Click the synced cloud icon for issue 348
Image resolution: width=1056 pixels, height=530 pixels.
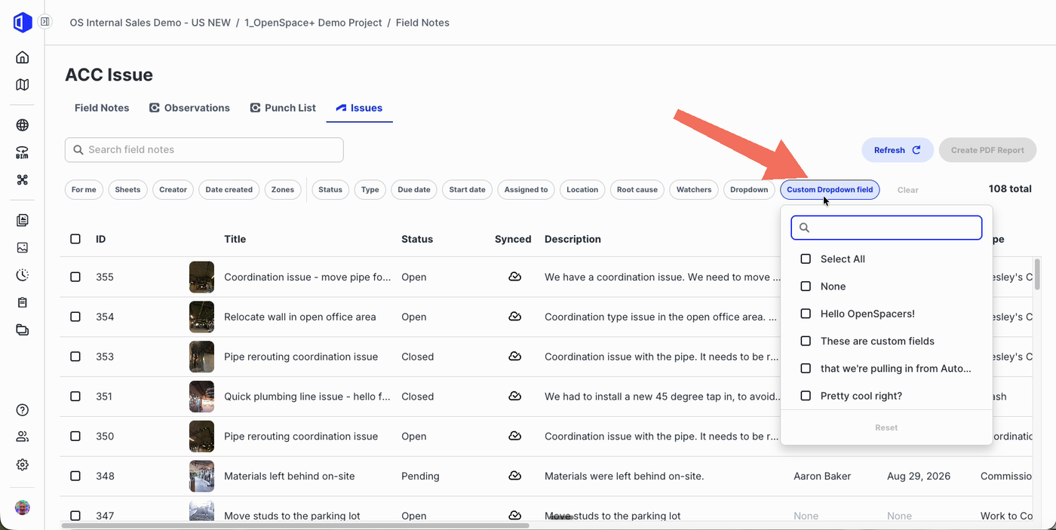[515, 476]
